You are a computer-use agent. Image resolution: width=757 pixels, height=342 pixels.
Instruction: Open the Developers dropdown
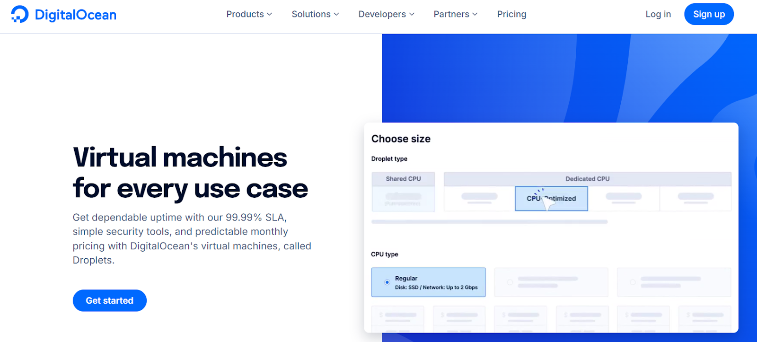(387, 14)
